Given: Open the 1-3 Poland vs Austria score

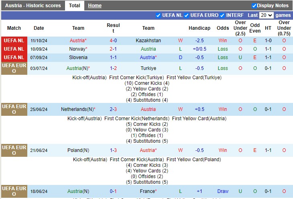Looking at the screenshot, I should (113, 150).
